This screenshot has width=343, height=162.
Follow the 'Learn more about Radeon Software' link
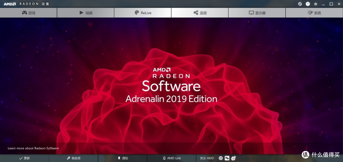click(33, 148)
